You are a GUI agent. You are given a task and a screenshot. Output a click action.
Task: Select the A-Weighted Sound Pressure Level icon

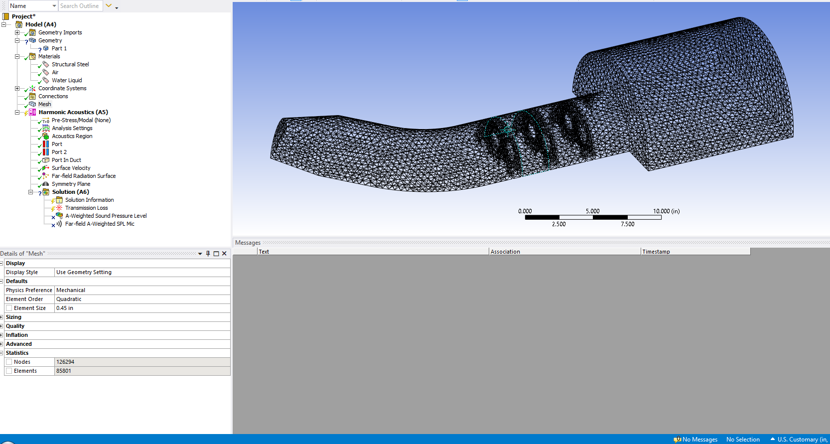point(59,216)
